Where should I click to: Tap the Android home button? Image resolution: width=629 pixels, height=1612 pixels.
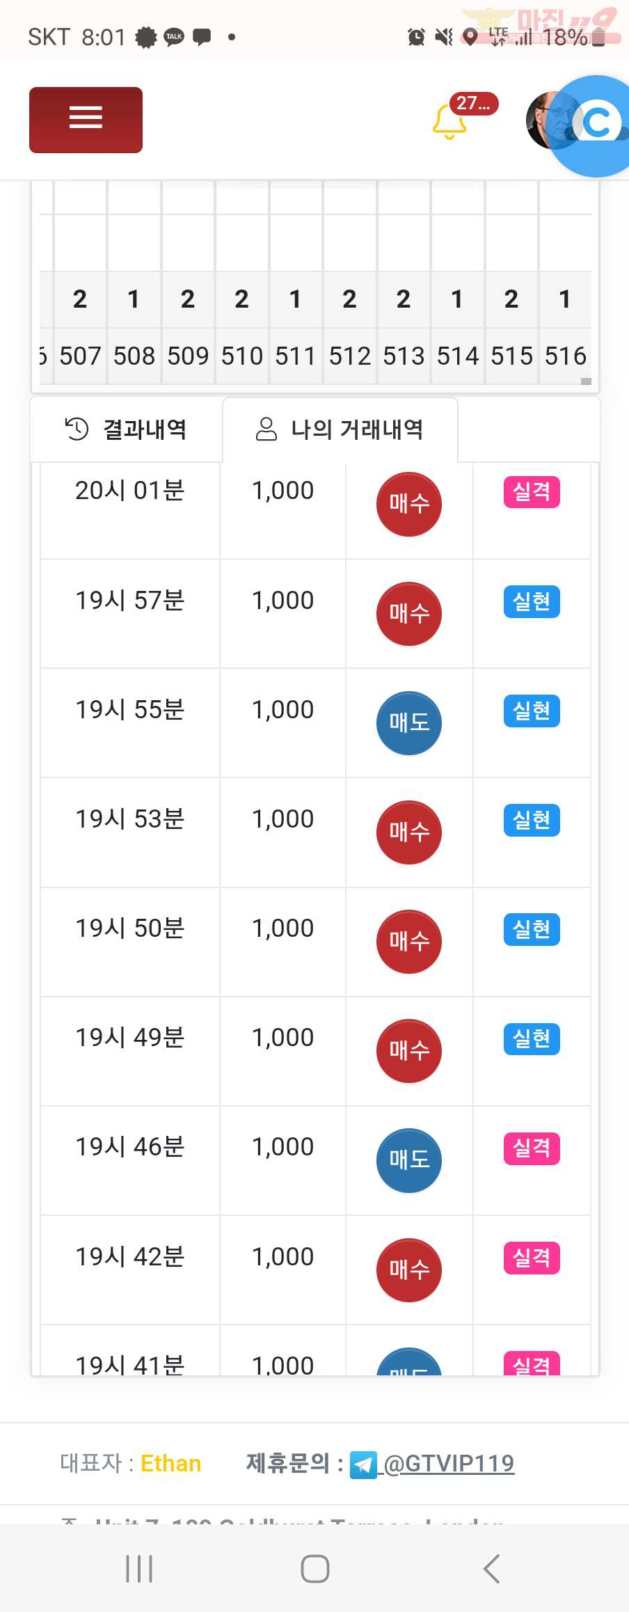tap(314, 1569)
